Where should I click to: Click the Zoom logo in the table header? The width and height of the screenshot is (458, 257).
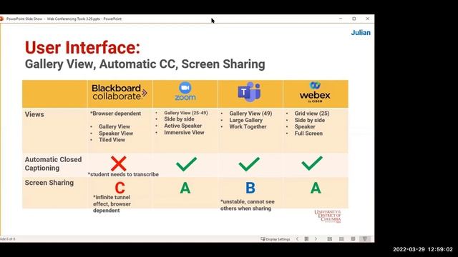point(185,91)
